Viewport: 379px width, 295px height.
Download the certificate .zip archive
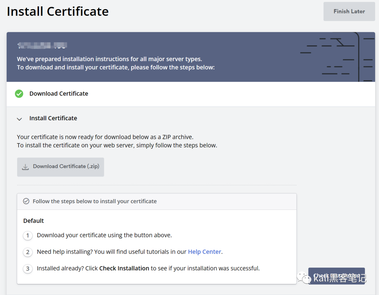tap(61, 167)
